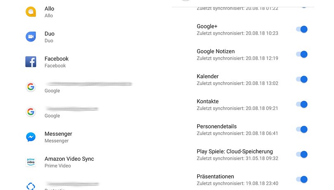The width and height of the screenshot is (334, 190).
Task: Turn off Google Notizen sync switch
Action: 302,54
